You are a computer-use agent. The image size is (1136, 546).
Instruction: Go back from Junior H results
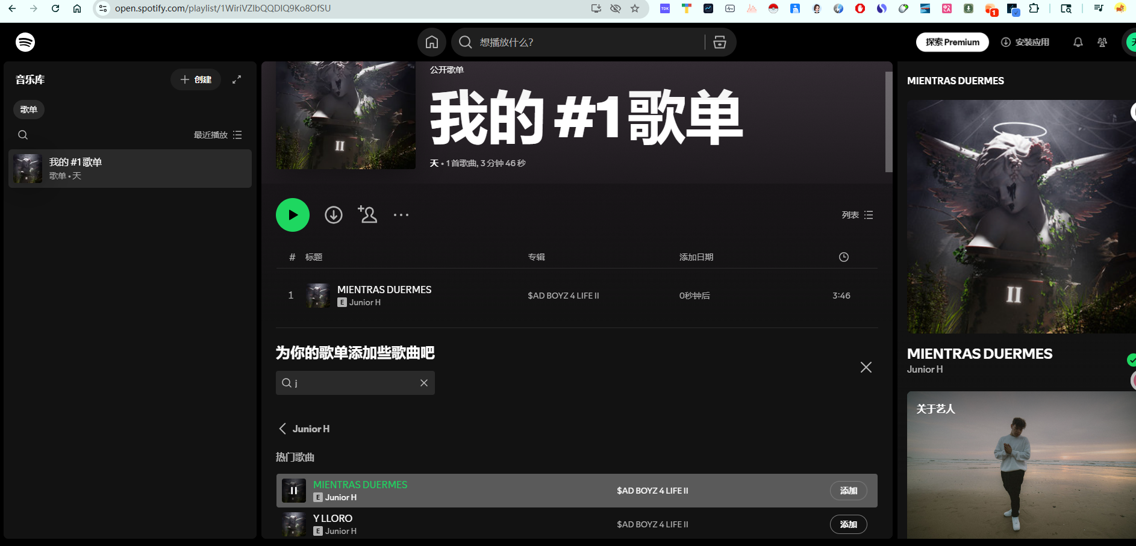pyautogui.click(x=282, y=429)
